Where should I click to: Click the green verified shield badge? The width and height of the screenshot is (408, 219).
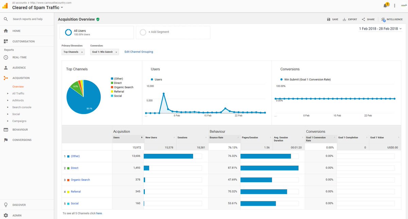pos(98,19)
